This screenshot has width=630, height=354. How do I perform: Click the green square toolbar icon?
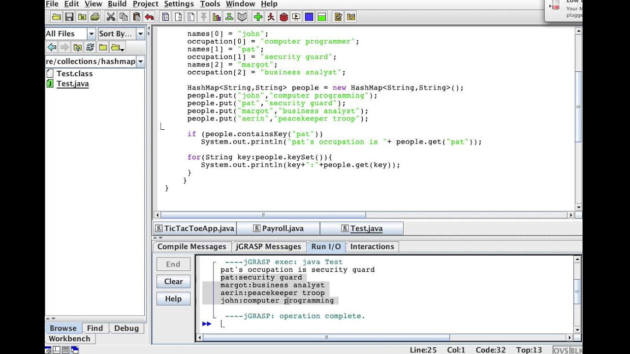click(322, 17)
